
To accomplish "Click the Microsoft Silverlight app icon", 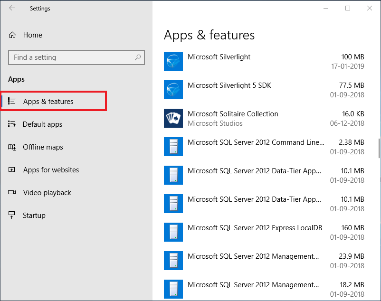I will pyautogui.click(x=173, y=61).
